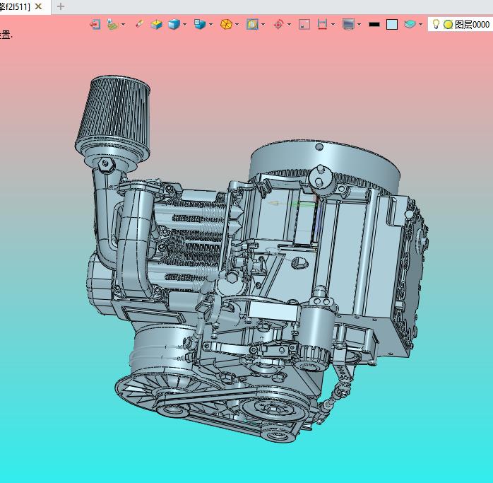Open the layers stack dropdown arrow
This screenshot has width=493, height=483.
420,24
